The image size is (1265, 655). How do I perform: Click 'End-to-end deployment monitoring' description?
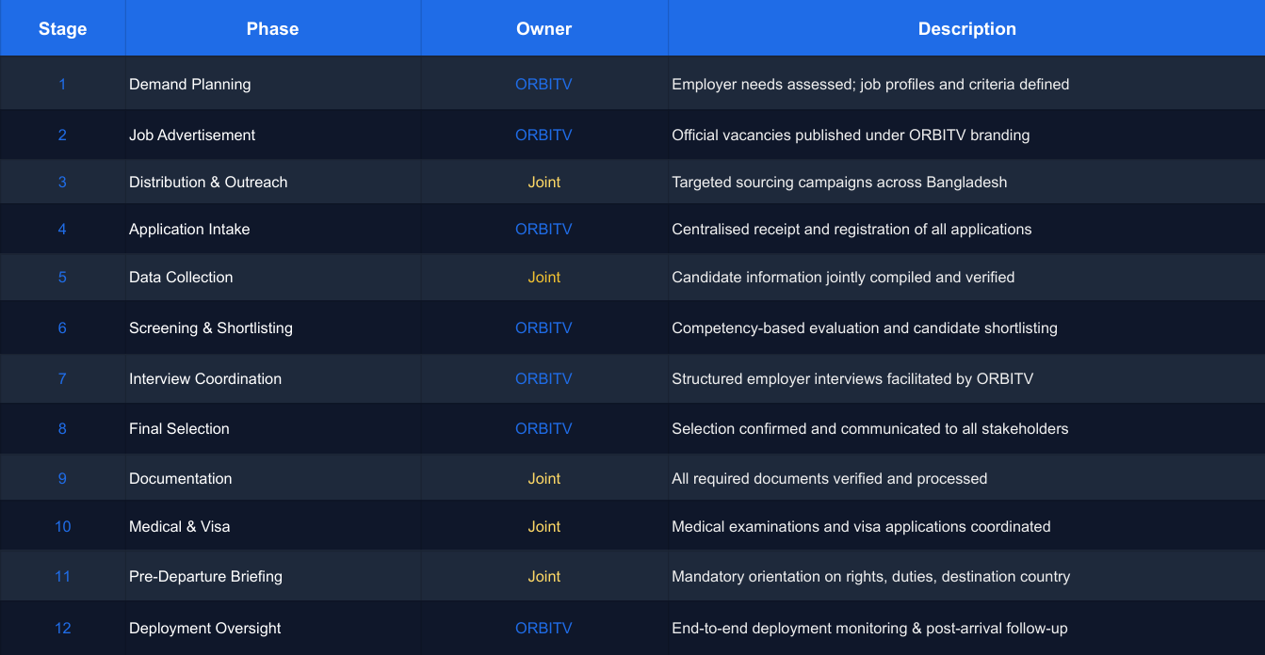click(869, 628)
